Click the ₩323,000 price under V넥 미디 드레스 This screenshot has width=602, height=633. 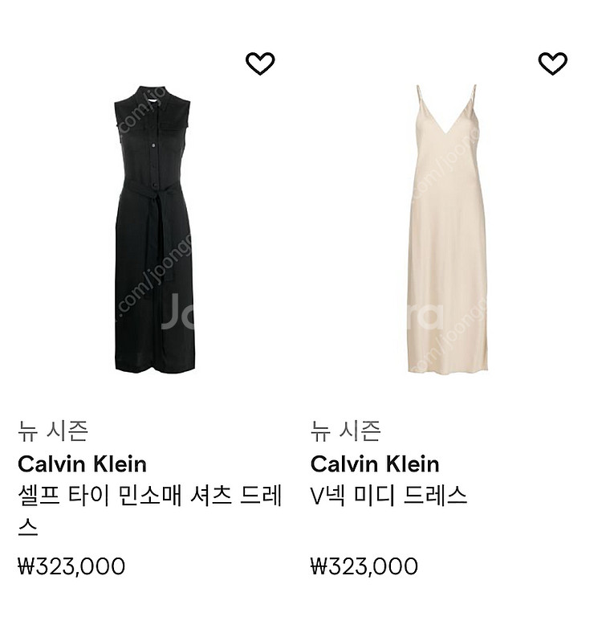click(364, 566)
